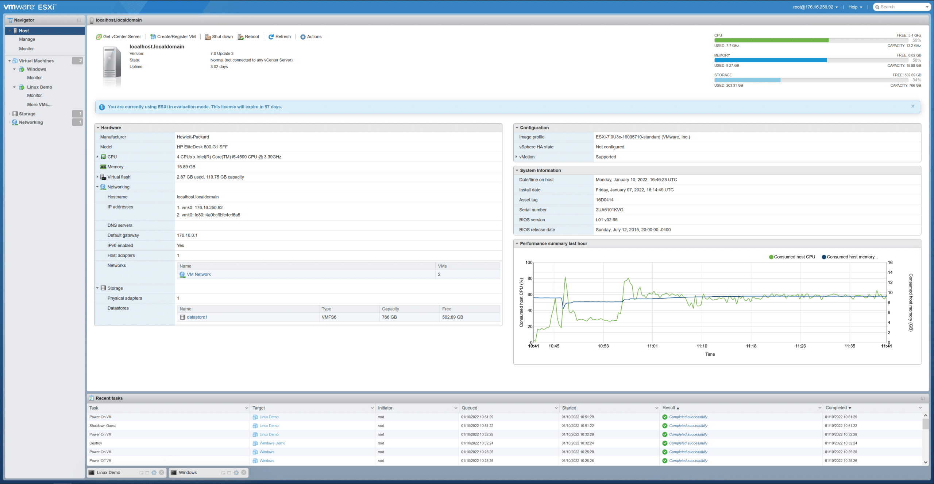The image size is (934, 484).
Task: Open the VM Network link
Action: pos(199,274)
